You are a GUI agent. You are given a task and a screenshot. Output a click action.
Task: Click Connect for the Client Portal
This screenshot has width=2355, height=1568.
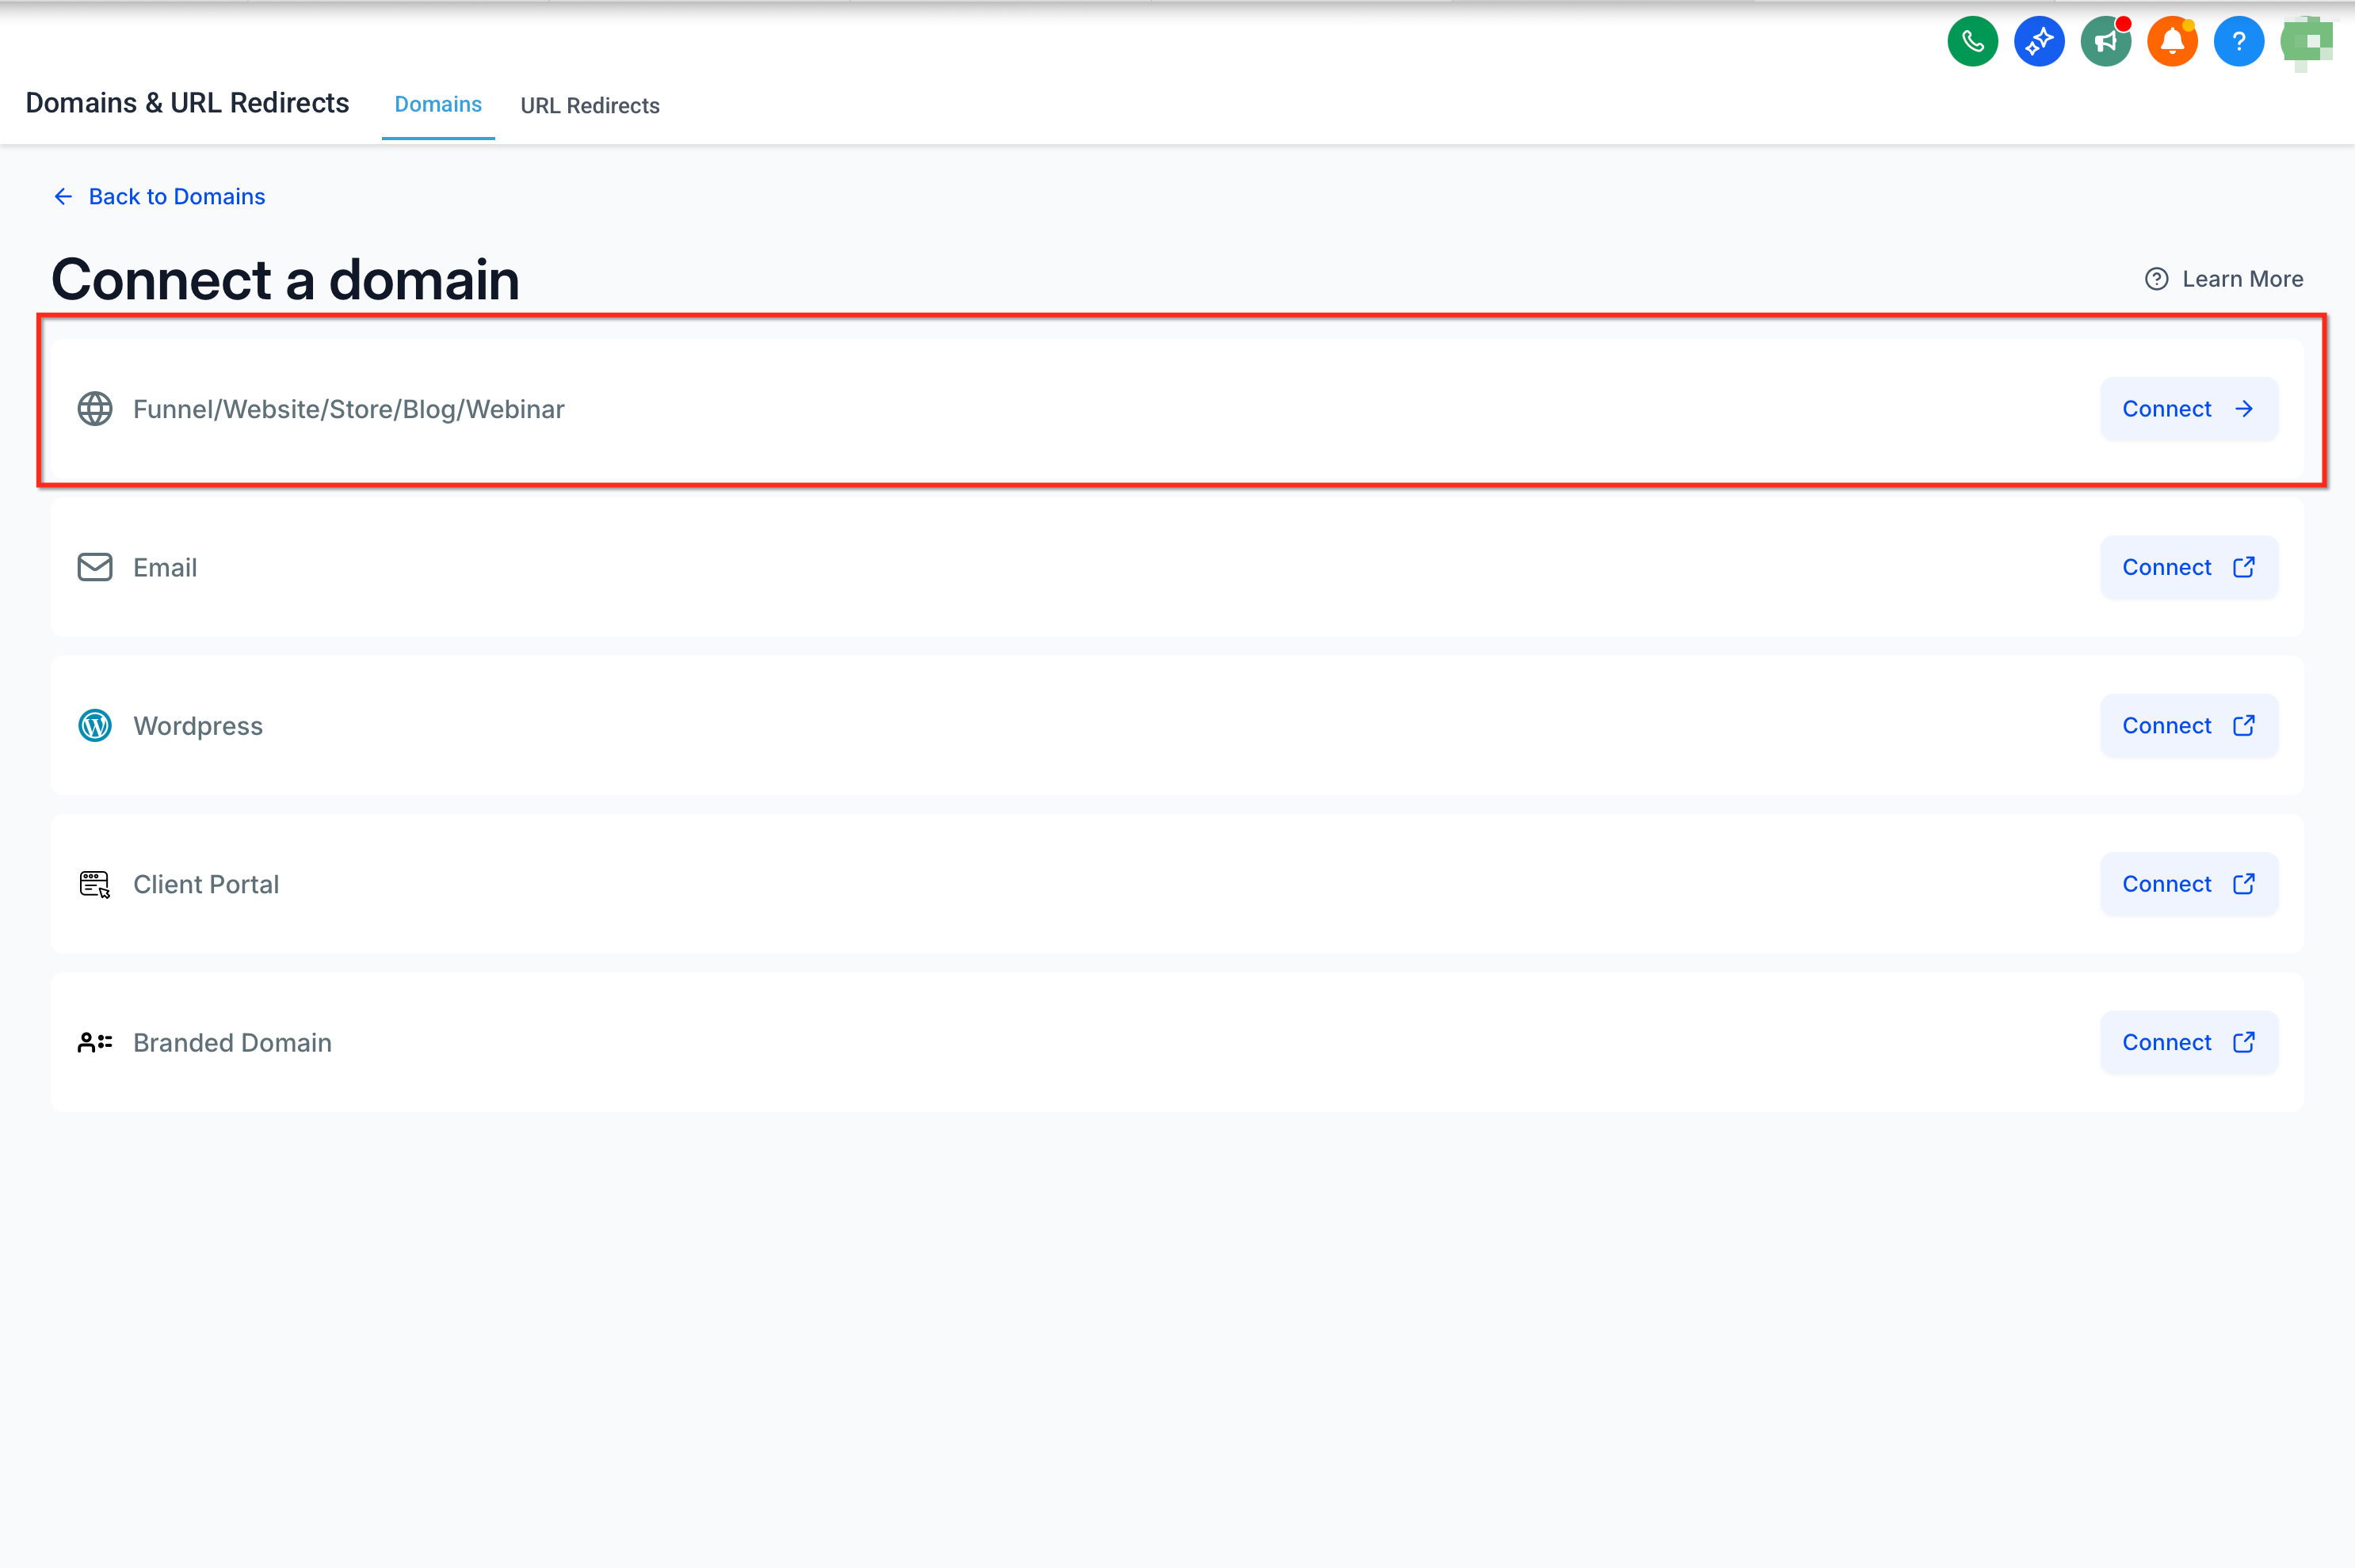(x=2189, y=884)
